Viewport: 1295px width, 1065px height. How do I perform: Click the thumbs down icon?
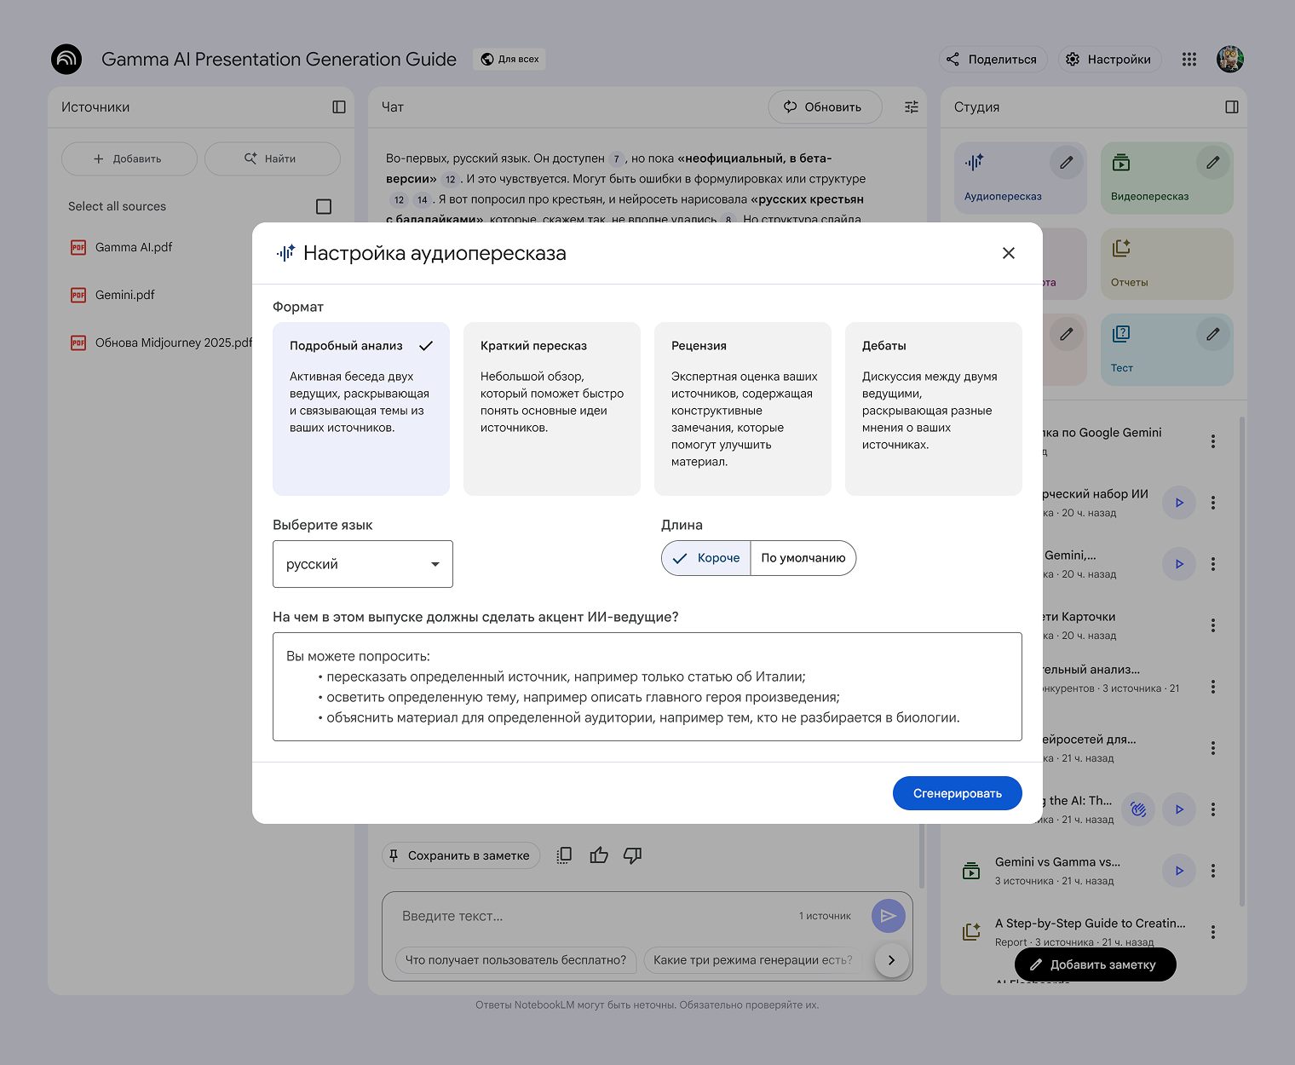[632, 855]
